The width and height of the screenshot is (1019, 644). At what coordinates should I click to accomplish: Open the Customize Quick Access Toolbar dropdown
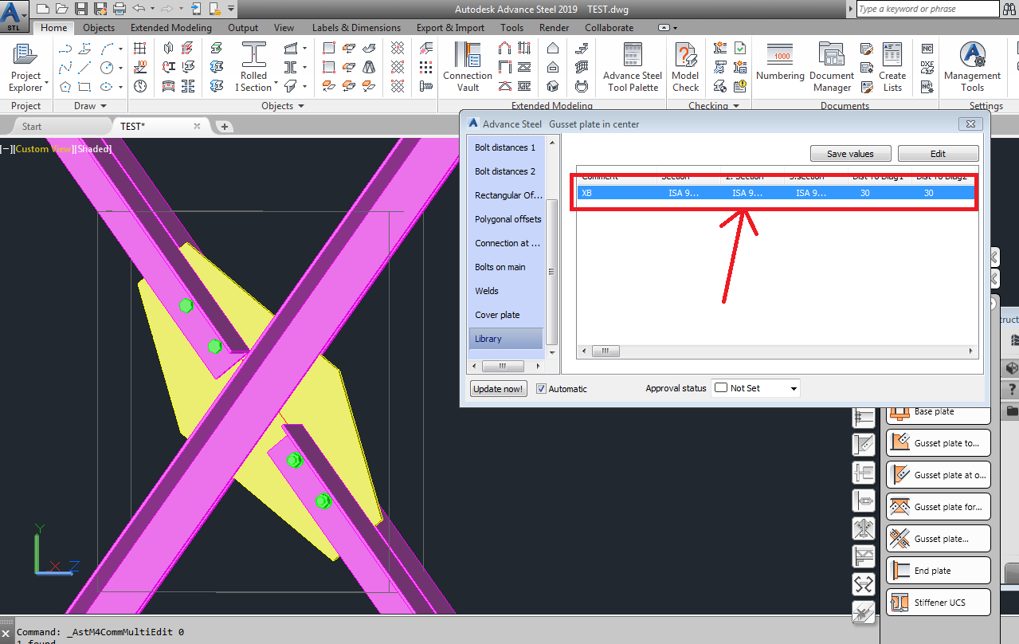pyautogui.click(x=231, y=9)
